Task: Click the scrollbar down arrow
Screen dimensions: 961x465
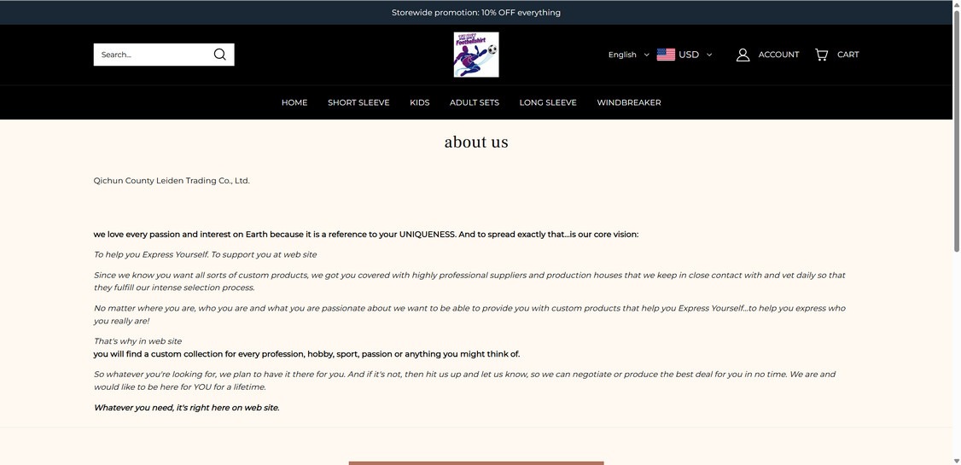Action: [956, 460]
